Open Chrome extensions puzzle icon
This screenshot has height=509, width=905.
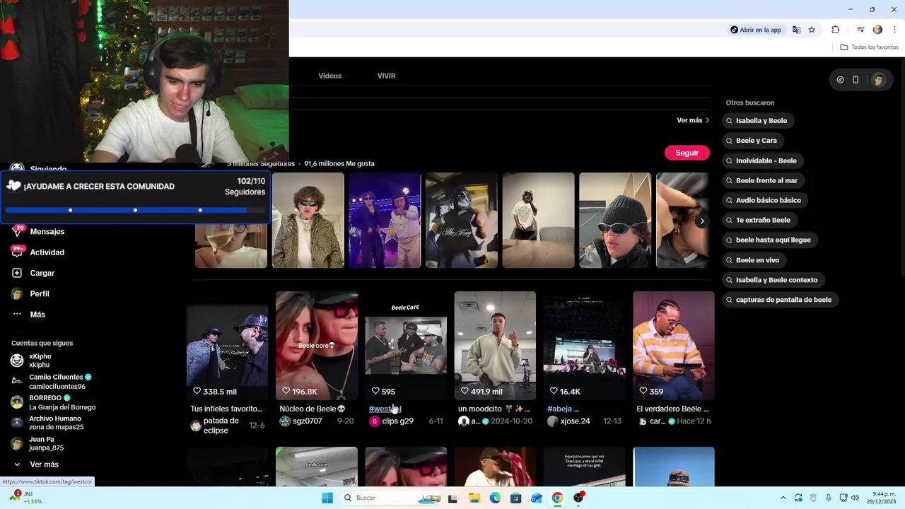[x=836, y=30]
